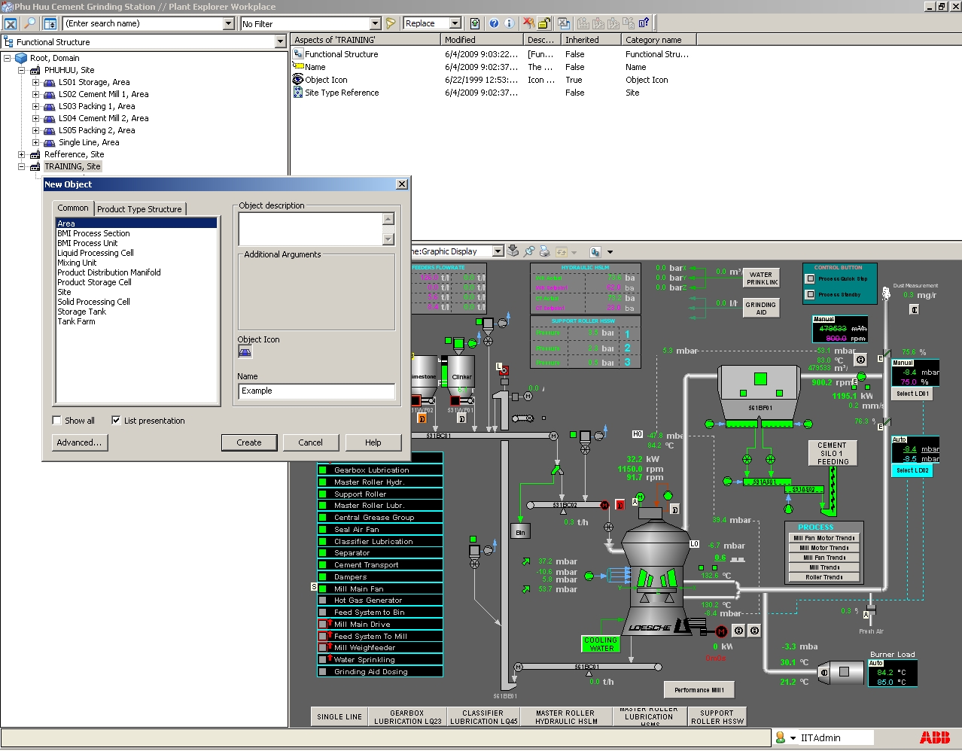The height and width of the screenshot is (751, 962).
Task: Switch to the Product Type Structure tab
Action: point(139,209)
